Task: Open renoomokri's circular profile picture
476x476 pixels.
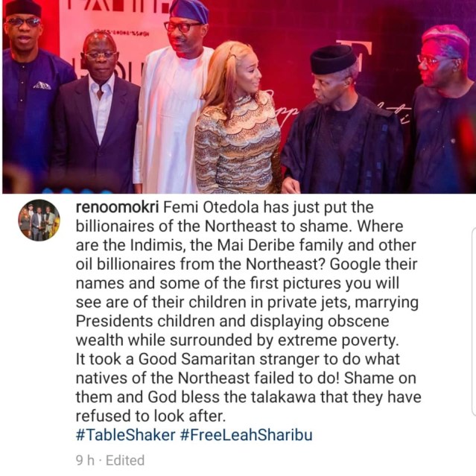Action: pos(39,220)
